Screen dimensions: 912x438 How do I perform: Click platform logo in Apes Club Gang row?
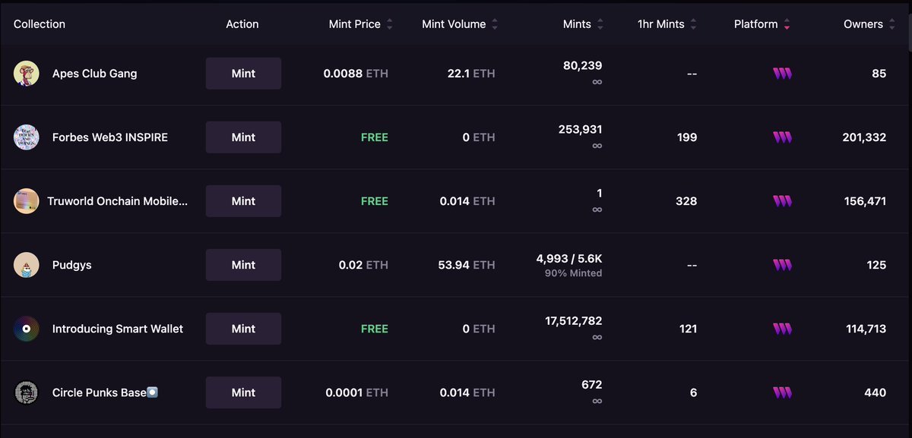tap(782, 74)
